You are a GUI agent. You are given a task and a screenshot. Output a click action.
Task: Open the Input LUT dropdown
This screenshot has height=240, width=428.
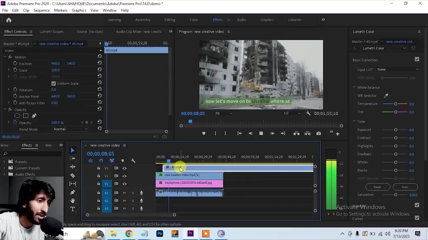[x=398, y=69]
